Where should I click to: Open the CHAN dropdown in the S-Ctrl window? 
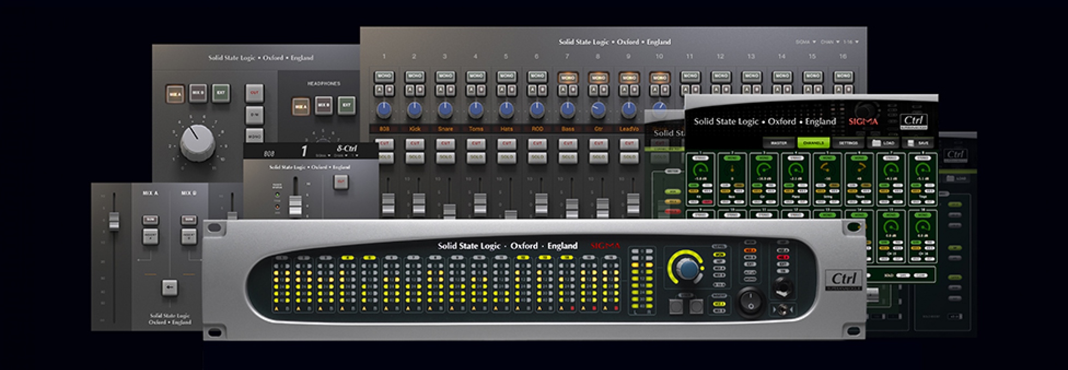point(342,156)
